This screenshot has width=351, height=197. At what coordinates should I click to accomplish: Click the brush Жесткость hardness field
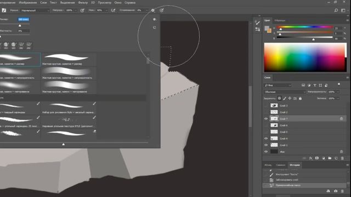pyautogui.click(x=24, y=31)
